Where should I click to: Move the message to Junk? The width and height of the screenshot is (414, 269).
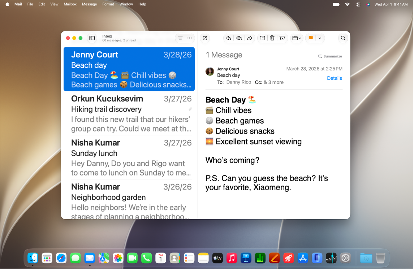tap(282, 38)
